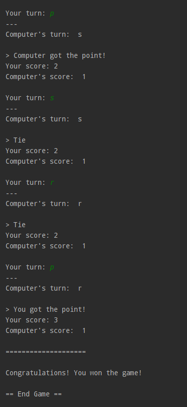
Task: Click the row of equals signs separator
Action: coord(46,352)
